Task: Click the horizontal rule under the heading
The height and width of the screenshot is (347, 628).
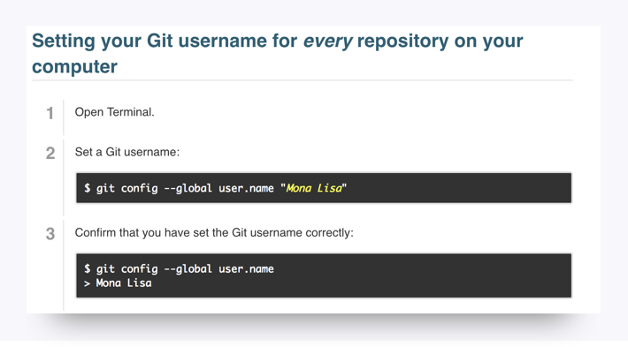Action: 303,80
